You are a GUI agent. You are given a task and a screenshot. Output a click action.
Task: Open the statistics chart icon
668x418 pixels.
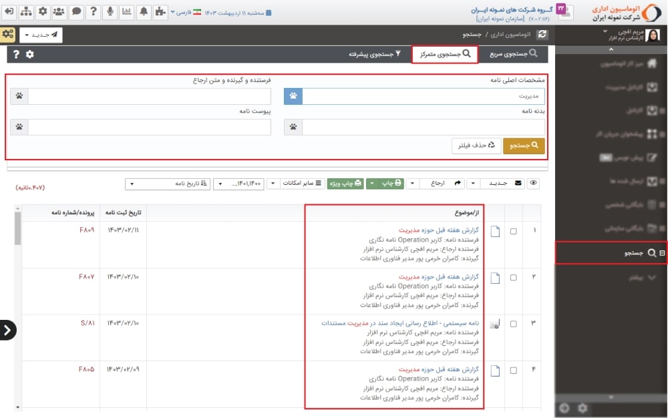(127, 10)
